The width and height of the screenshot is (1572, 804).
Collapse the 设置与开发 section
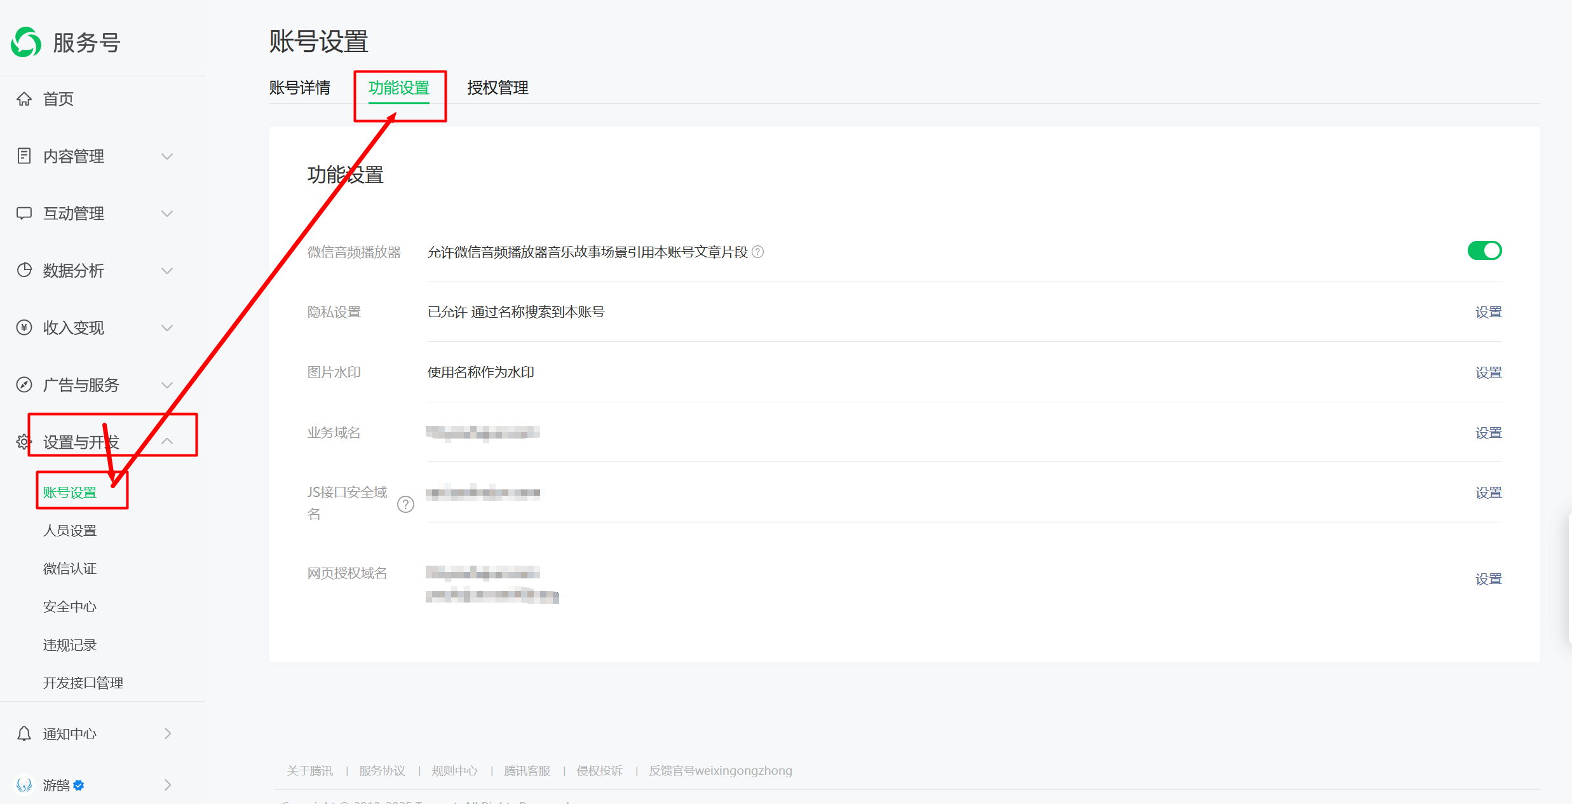(x=167, y=440)
